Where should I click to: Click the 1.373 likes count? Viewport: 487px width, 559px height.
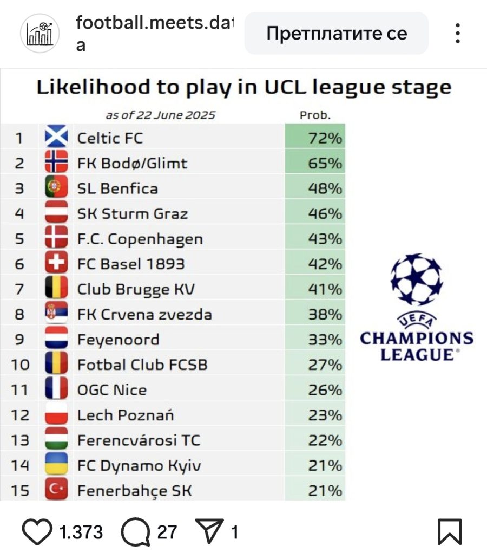point(81,532)
